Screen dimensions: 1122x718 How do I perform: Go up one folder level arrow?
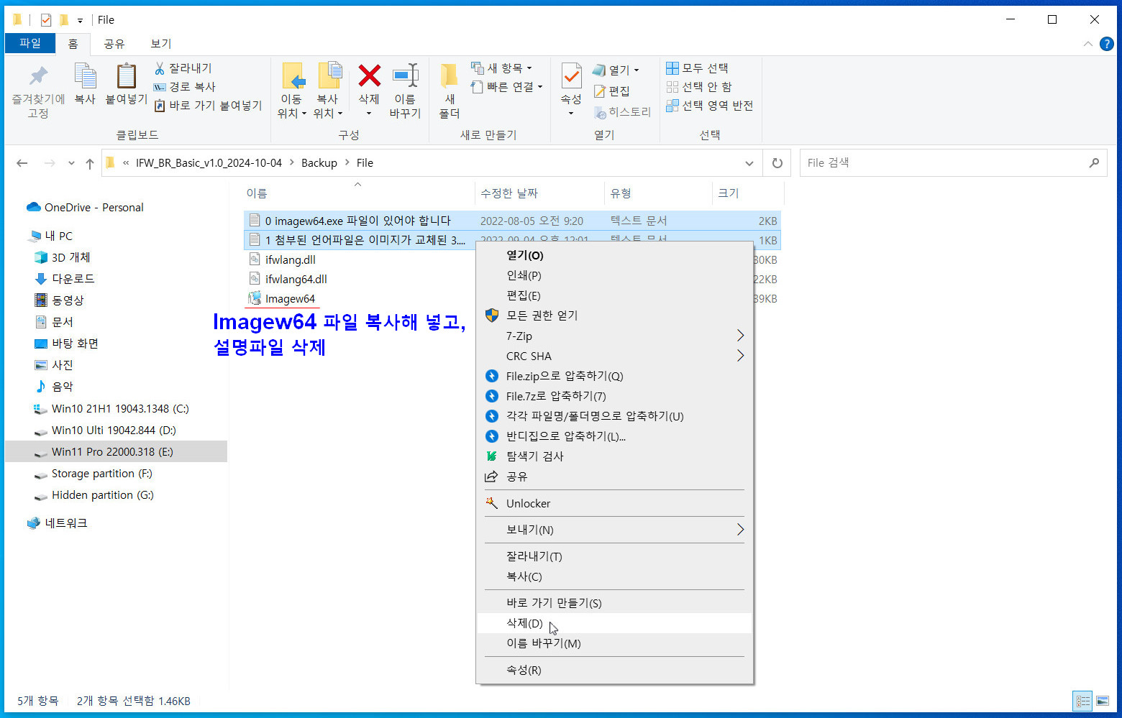[90, 163]
